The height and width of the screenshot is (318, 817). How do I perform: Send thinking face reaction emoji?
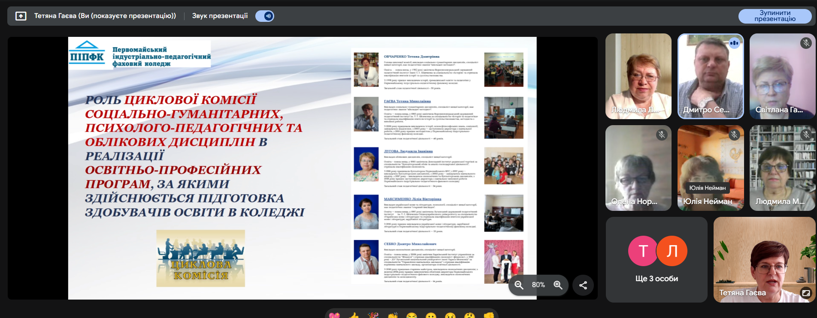click(469, 315)
